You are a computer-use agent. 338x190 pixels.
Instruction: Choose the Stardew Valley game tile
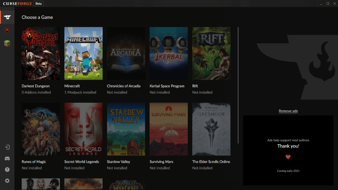[126, 129]
